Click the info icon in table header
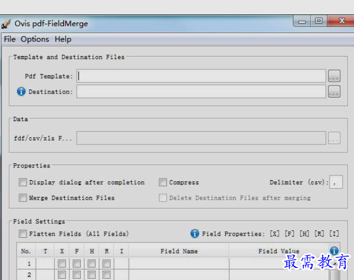The height and width of the screenshot is (280, 354). point(334,251)
